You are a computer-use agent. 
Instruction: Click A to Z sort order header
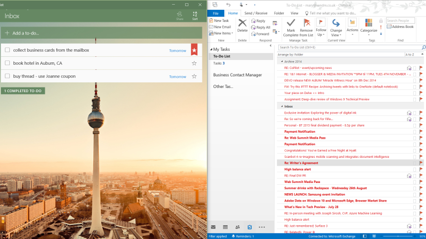click(410, 55)
